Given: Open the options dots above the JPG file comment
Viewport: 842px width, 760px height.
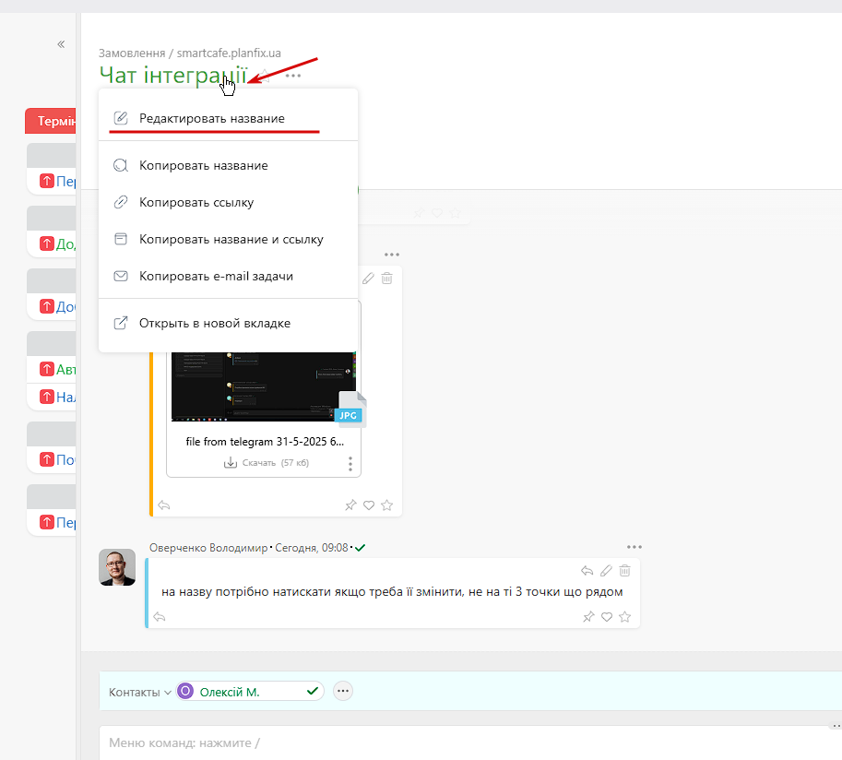Looking at the screenshot, I should pos(391,255).
